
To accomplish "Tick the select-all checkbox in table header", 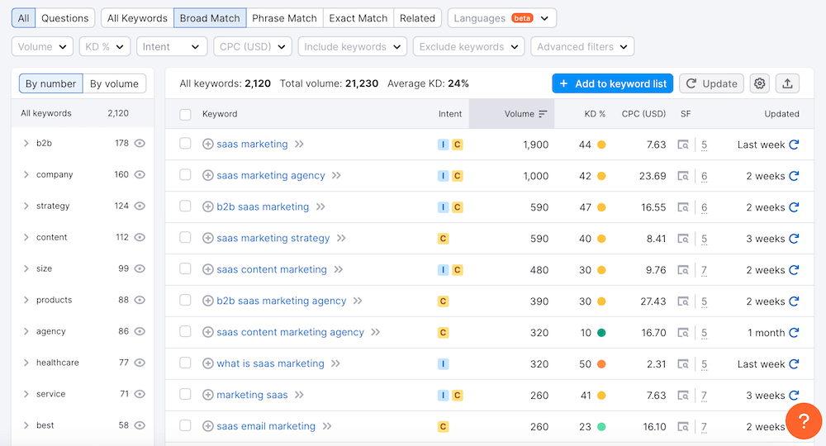I will [186, 114].
